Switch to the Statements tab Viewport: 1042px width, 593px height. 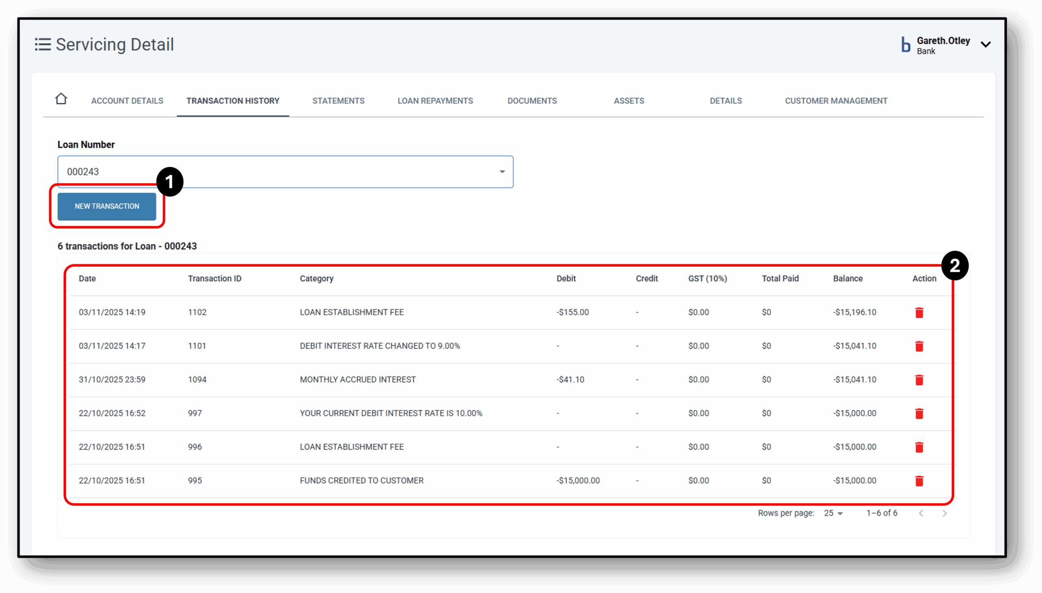point(338,101)
